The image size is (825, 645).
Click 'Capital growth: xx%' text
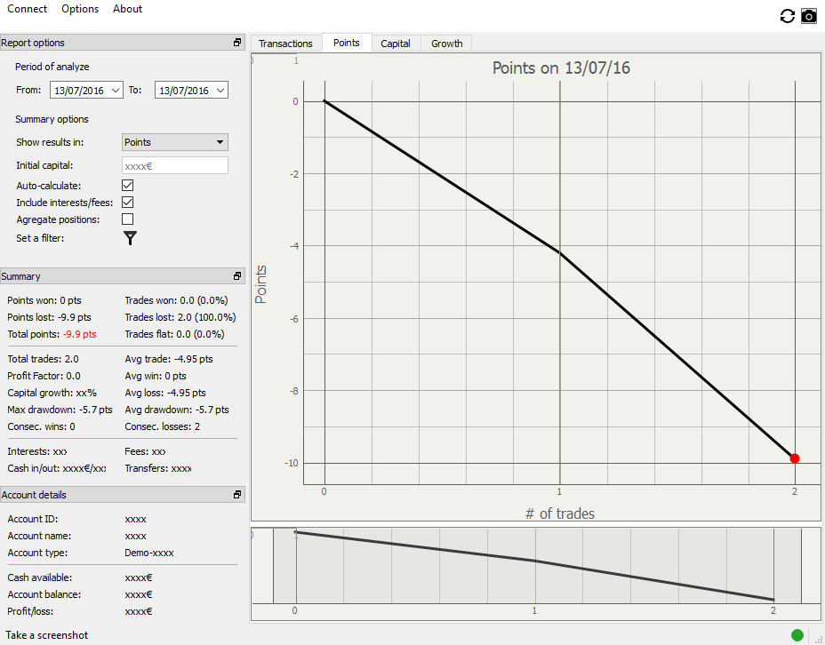[52, 393]
